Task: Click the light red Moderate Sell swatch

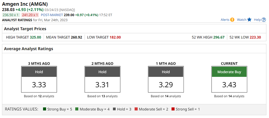Action: coord(136,109)
